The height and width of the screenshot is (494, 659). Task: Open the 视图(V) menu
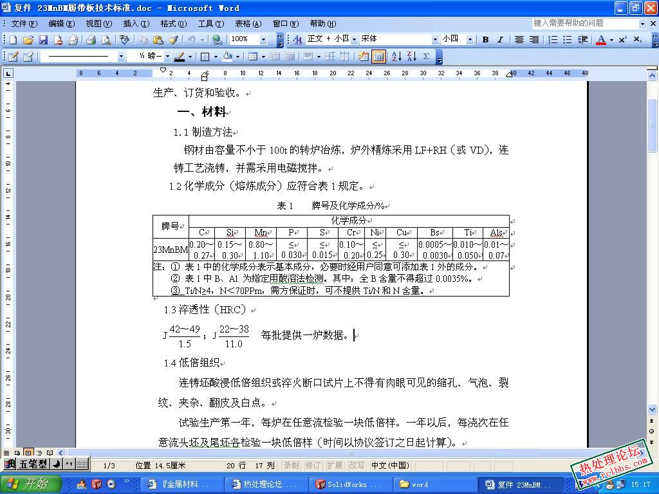(98, 24)
